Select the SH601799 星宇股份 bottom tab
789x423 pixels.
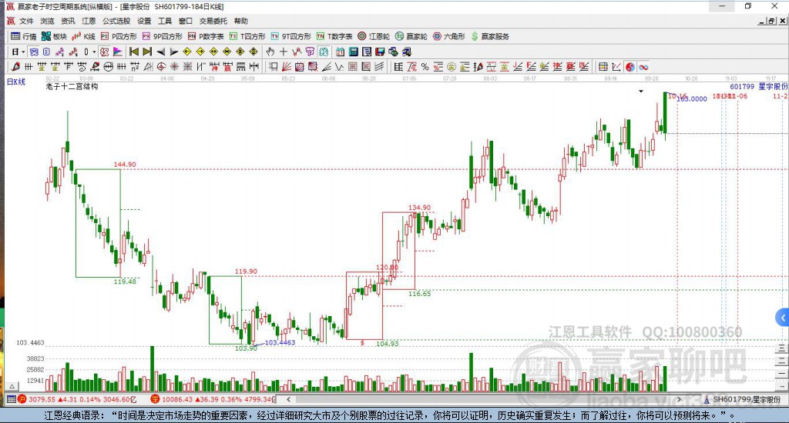[743, 399]
